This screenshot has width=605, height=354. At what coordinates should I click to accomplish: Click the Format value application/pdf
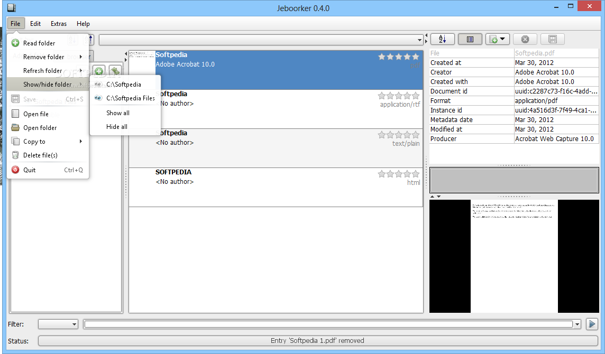[x=556, y=100]
